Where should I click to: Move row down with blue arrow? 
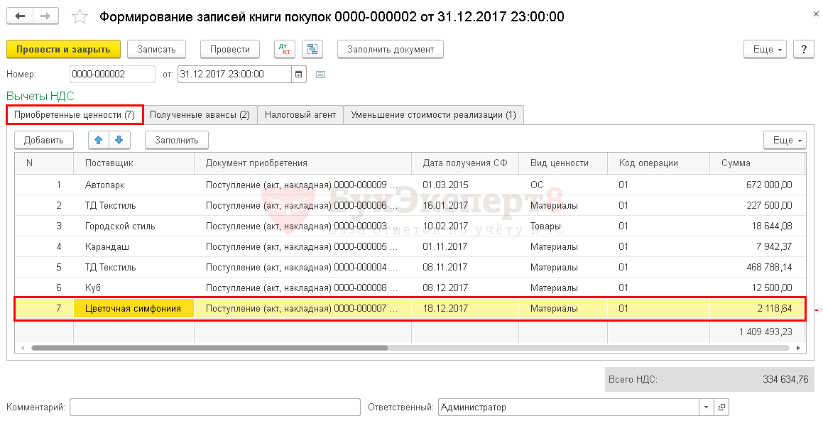(119, 140)
